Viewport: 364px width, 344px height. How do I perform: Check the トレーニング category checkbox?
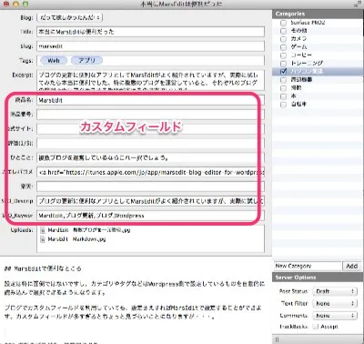[283, 64]
